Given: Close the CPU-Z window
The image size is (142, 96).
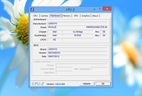Looking at the screenshot, I should click(107, 9).
